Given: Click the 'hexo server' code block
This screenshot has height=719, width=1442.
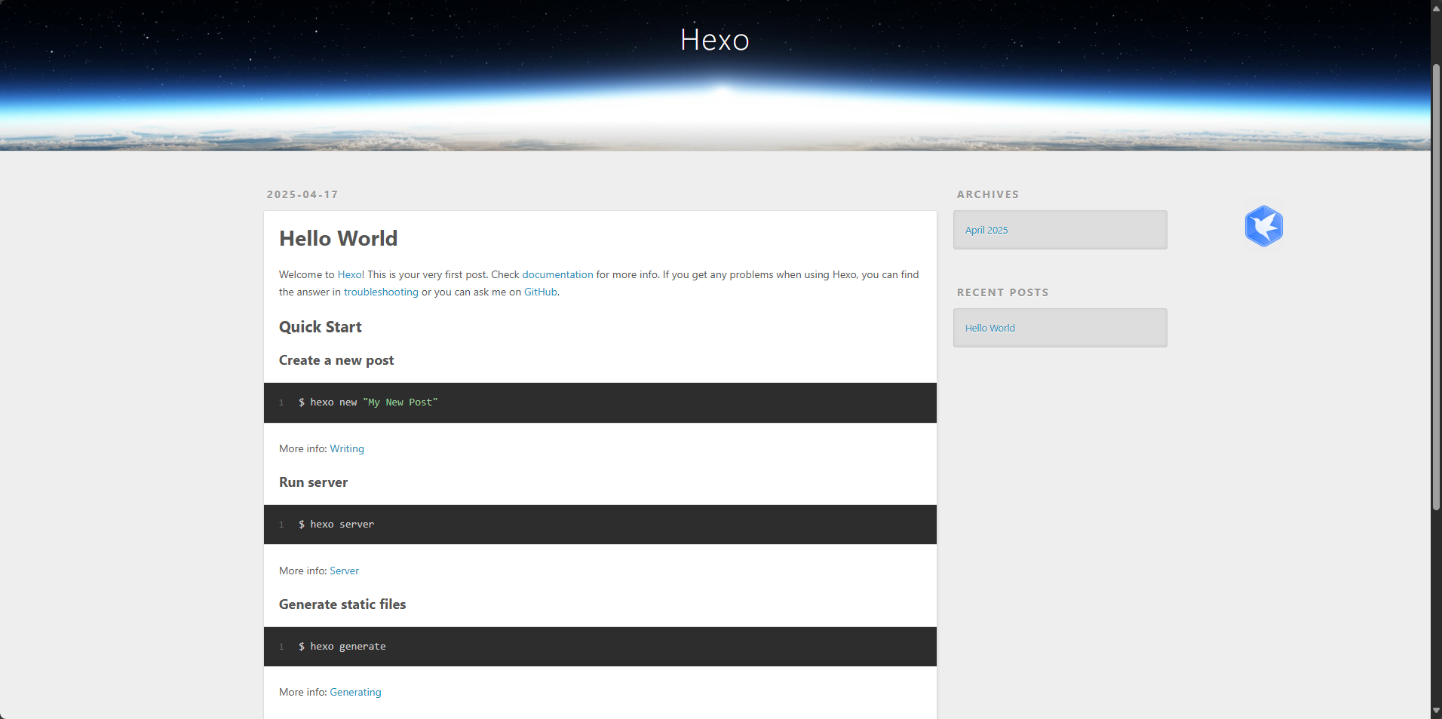Looking at the screenshot, I should click(600, 525).
